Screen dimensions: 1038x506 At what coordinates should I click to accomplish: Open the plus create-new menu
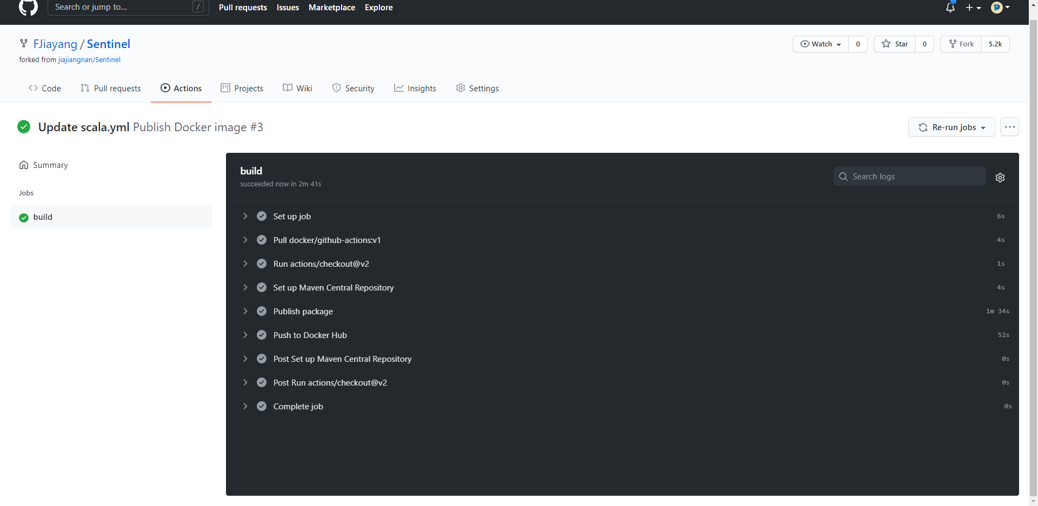[x=973, y=8]
